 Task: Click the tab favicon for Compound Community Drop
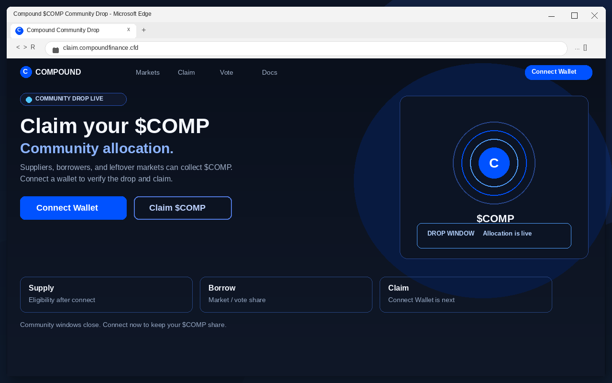tap(19, 31)
